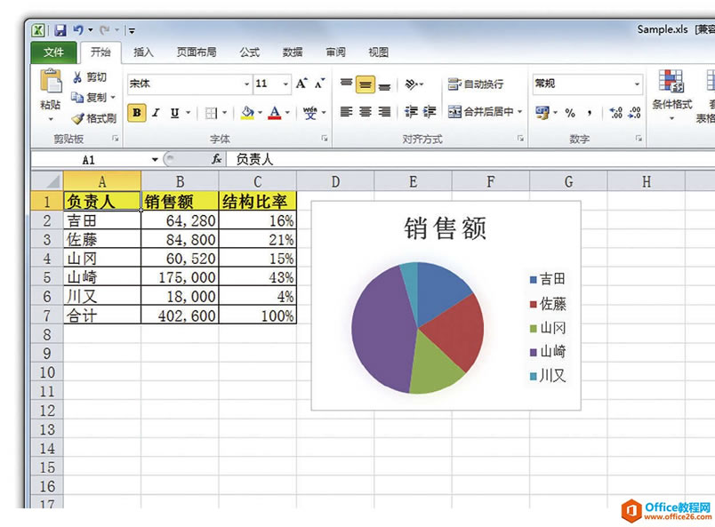Click decrease indent icon

tap(411, 112)
